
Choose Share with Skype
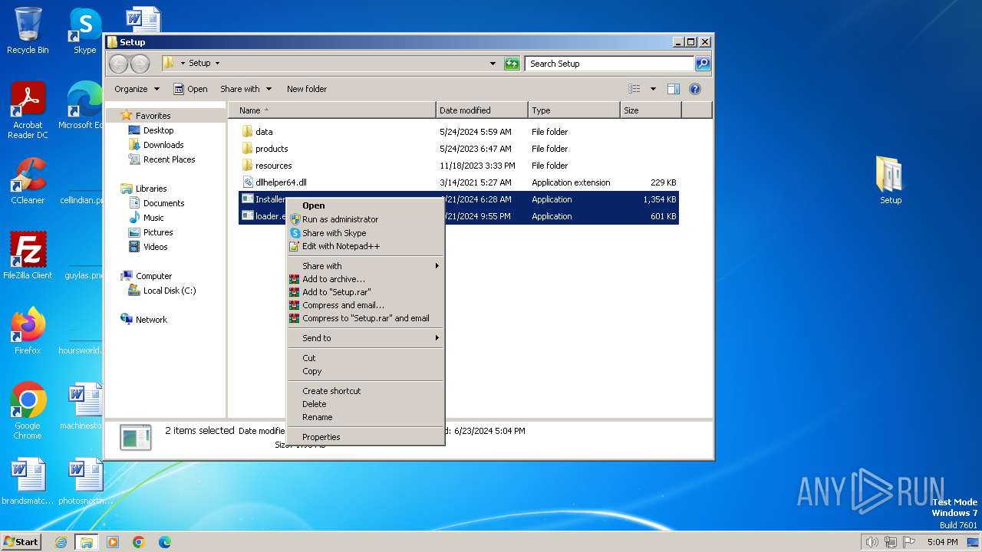(x=365, y=233)
